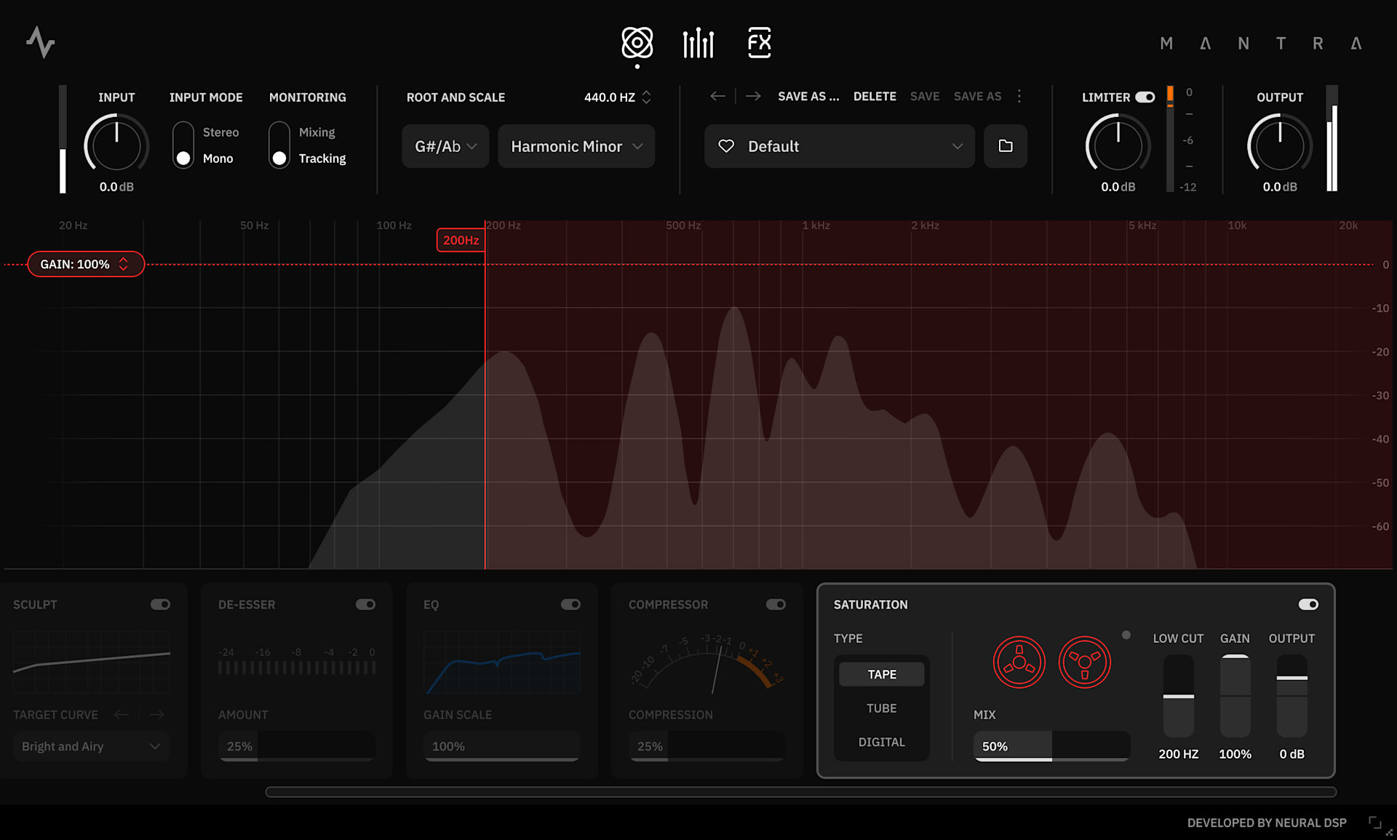This screenshot has width=1397, height=840.
Task: Open the Bright and Airy target curve dropdown
Action: 91,746
